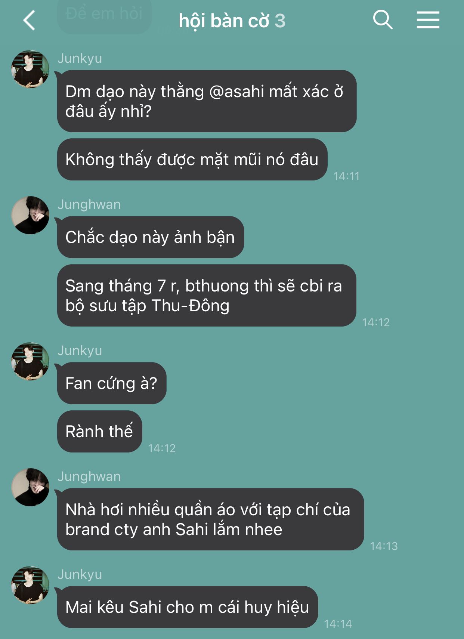Open the hamburger menu icon

[428, 20]
